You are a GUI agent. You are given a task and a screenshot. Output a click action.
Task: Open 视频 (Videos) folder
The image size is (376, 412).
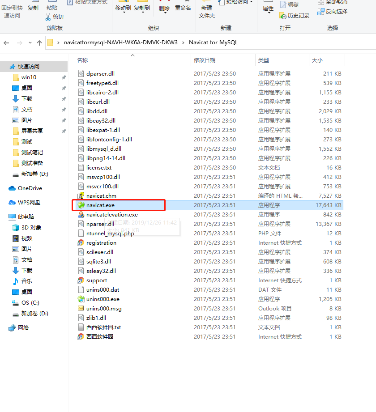(23, 238)
